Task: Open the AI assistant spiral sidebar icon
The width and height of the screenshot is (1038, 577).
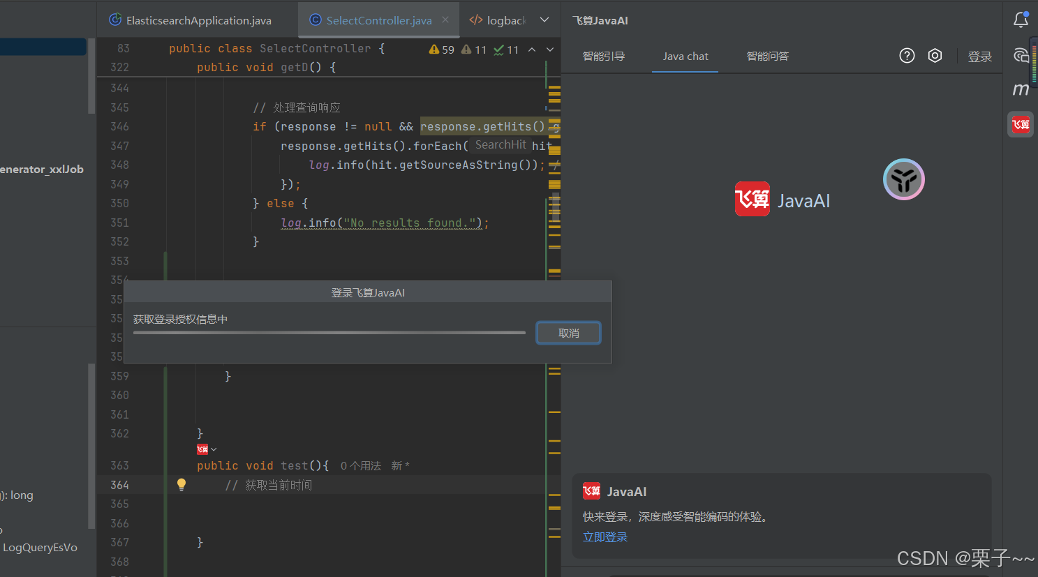Action: 1021,55
